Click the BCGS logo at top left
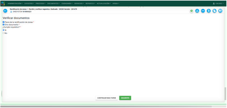Viewport: 227px width, 108px height. point(3,3)
